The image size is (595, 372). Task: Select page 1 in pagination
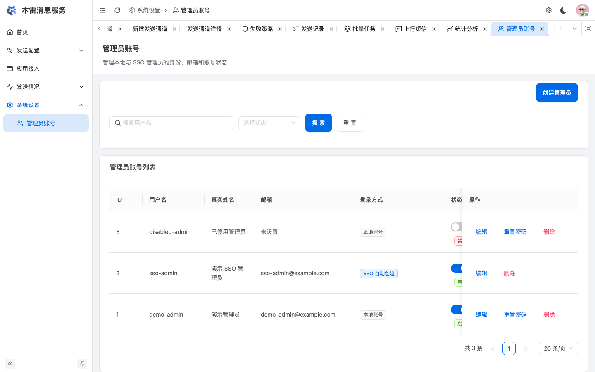click(x=509, y=348)
